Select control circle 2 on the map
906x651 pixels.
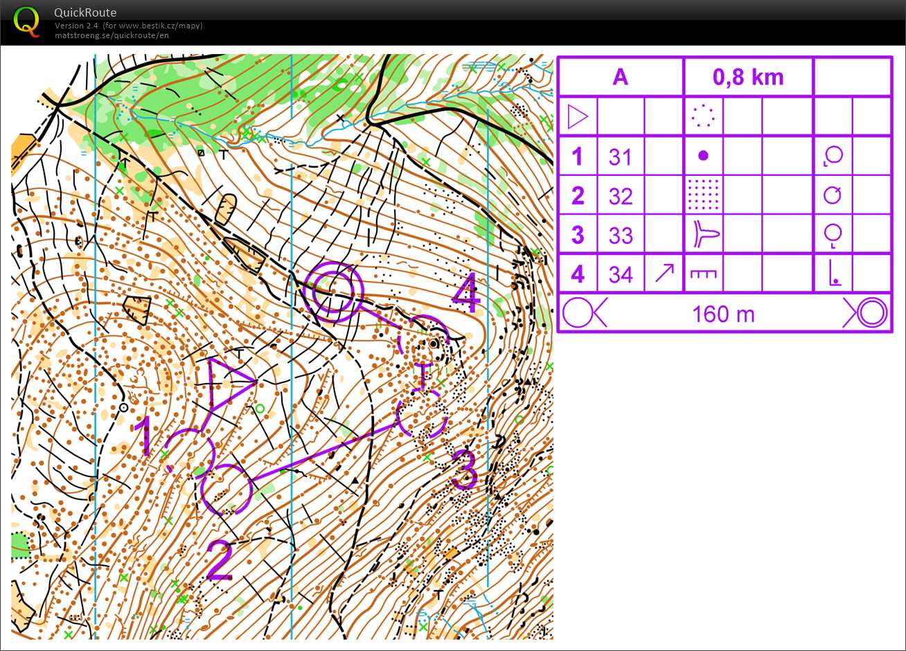pyautogui.click(x=226, y=489)
